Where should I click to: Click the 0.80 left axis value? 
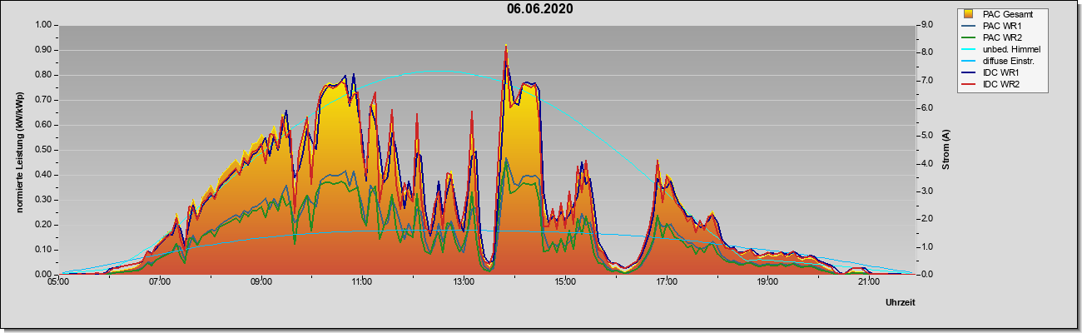(x=43, y=75)
